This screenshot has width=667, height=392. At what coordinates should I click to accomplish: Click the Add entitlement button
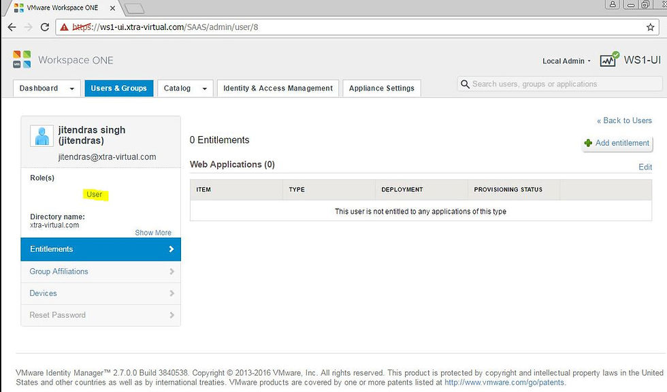(x=617, y=144)
